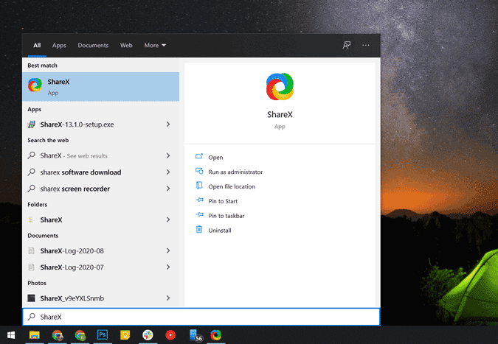Expand the ShareX folder result chevron
This screenshot has width=498, height=344.
point(168,220)
